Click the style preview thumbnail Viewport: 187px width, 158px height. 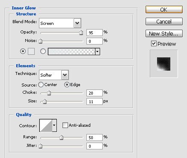pyautogui.click(x=163, y=64)
